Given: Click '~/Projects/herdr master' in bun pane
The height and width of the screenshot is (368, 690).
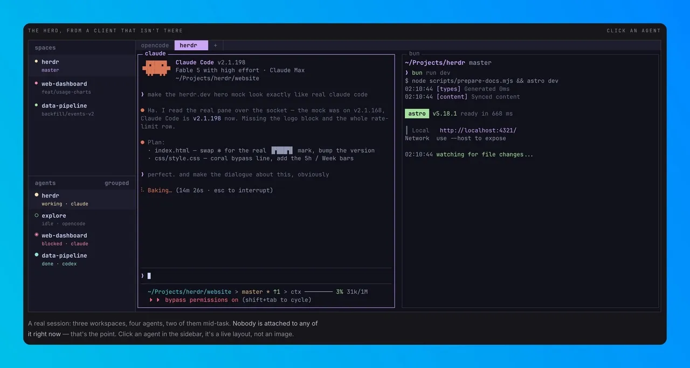Looking at the screenshot, I should click(448, 62).
